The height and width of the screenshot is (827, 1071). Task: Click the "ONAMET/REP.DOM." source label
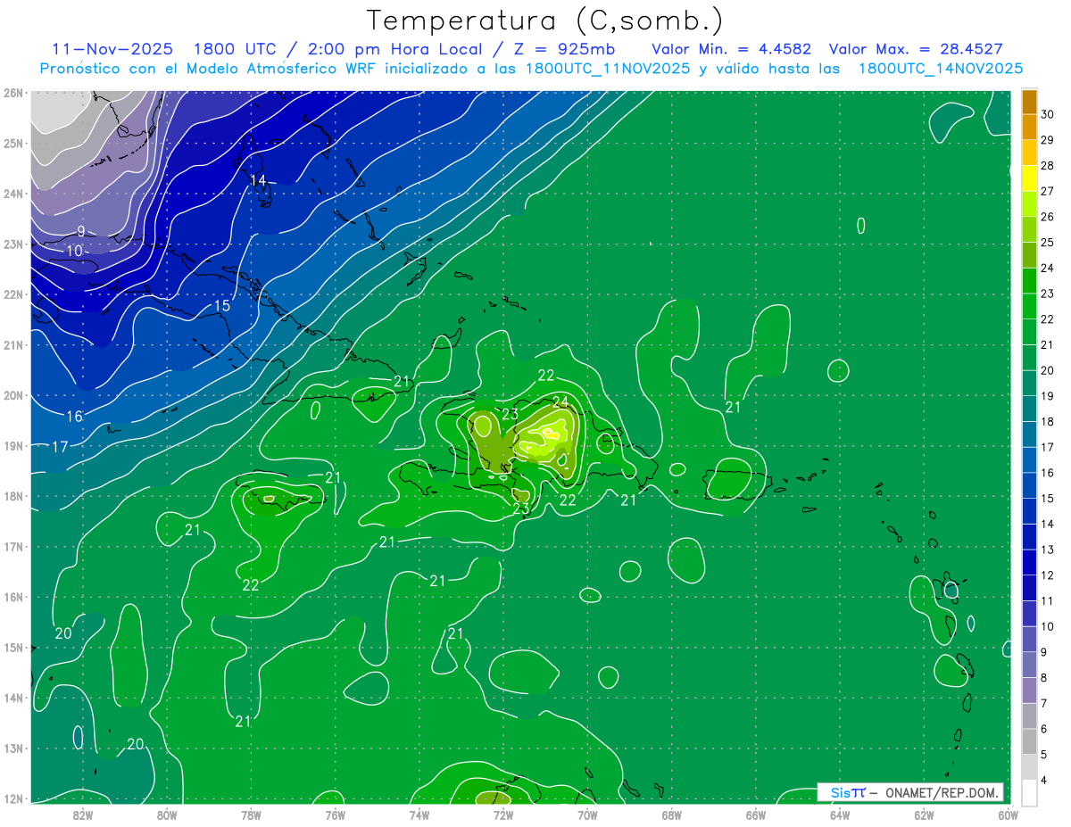tap(943, 792)
